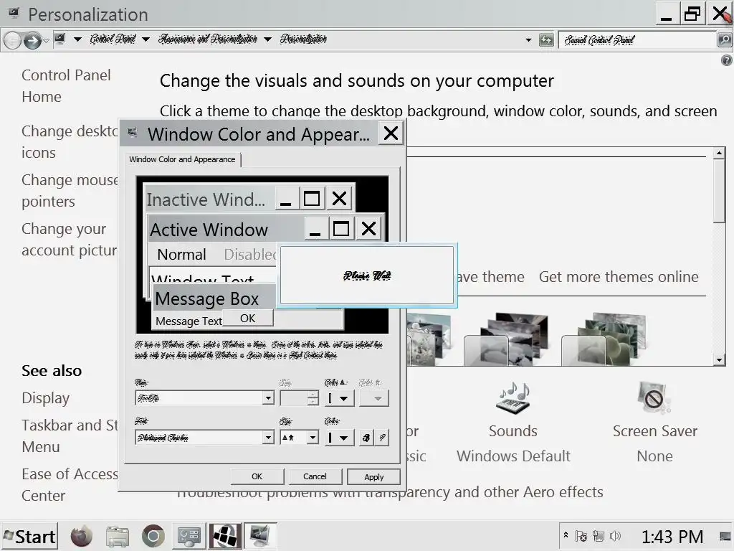Open the recent pages dropdown beside forward arrow

(x=46, y=41)
